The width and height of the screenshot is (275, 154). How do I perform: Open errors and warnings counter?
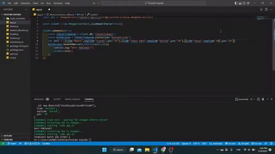[x=32, y=144]
